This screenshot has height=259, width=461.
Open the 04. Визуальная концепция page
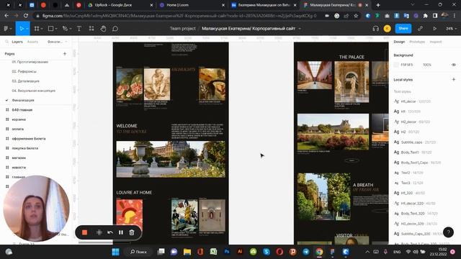click(34, 91)
